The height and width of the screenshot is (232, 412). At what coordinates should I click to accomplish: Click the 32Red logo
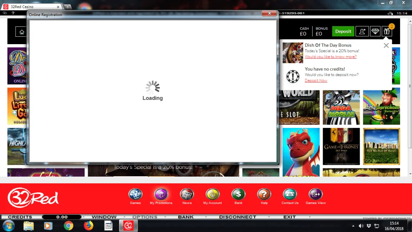click(x=33, y=198)
